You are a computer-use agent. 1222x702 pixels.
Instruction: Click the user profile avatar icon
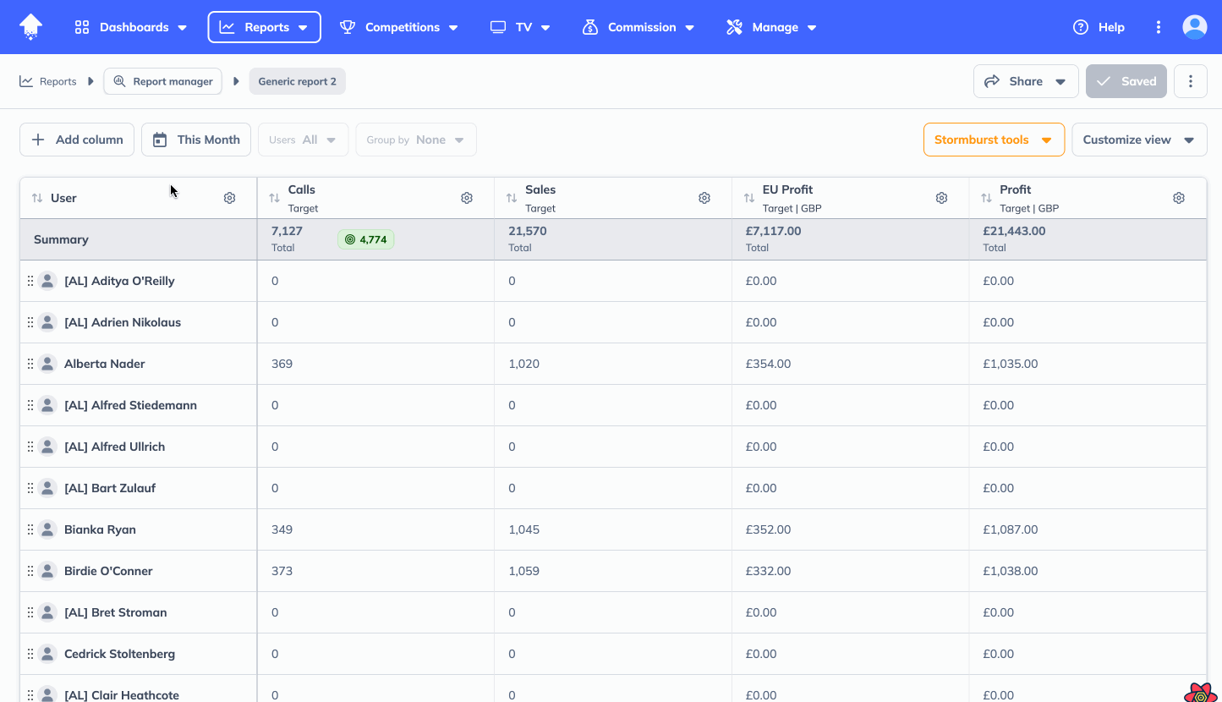click(x=1194, y=27)
